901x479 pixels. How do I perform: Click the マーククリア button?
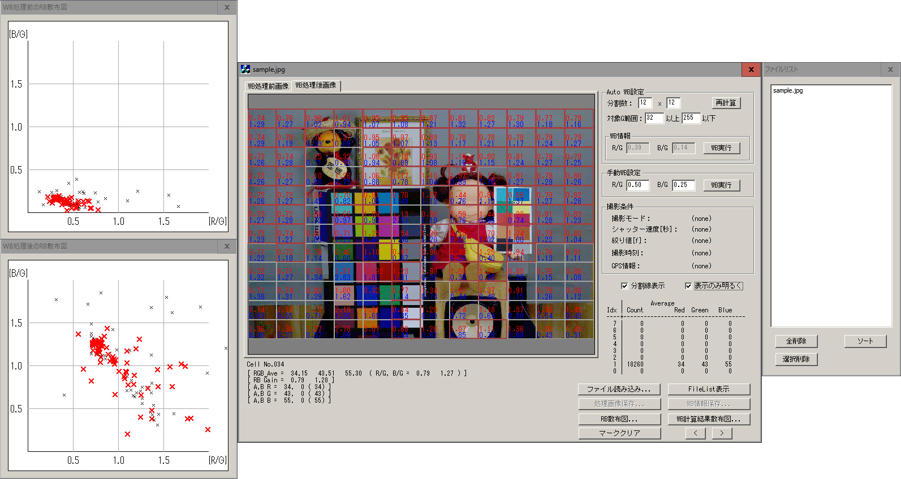point(619,433)
